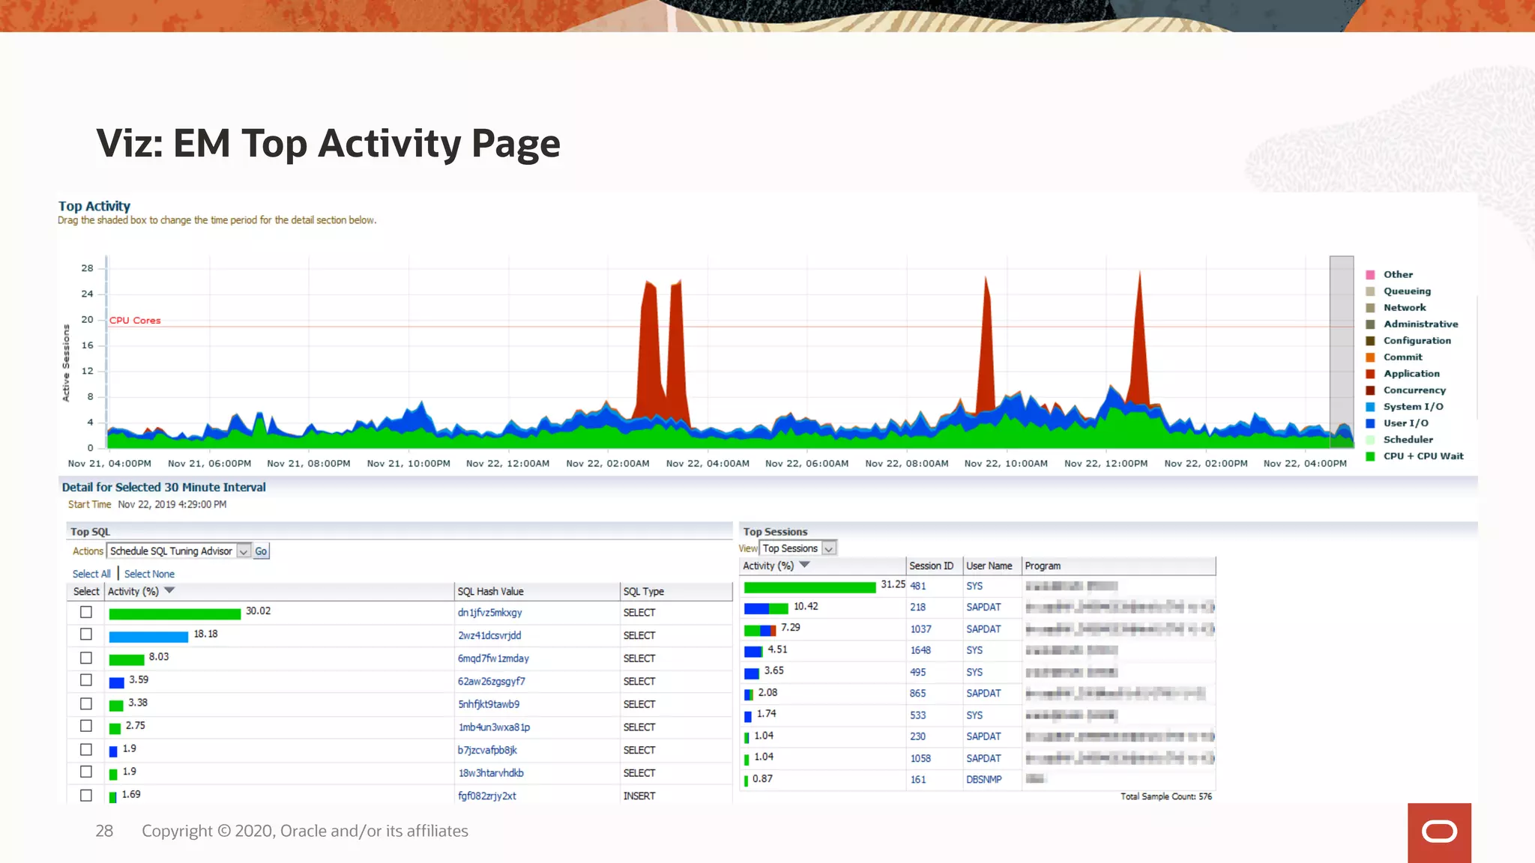Click the Queueing legend color swatch
The height and width of the screenshot is (863, 1535).
coord(1370,291)
